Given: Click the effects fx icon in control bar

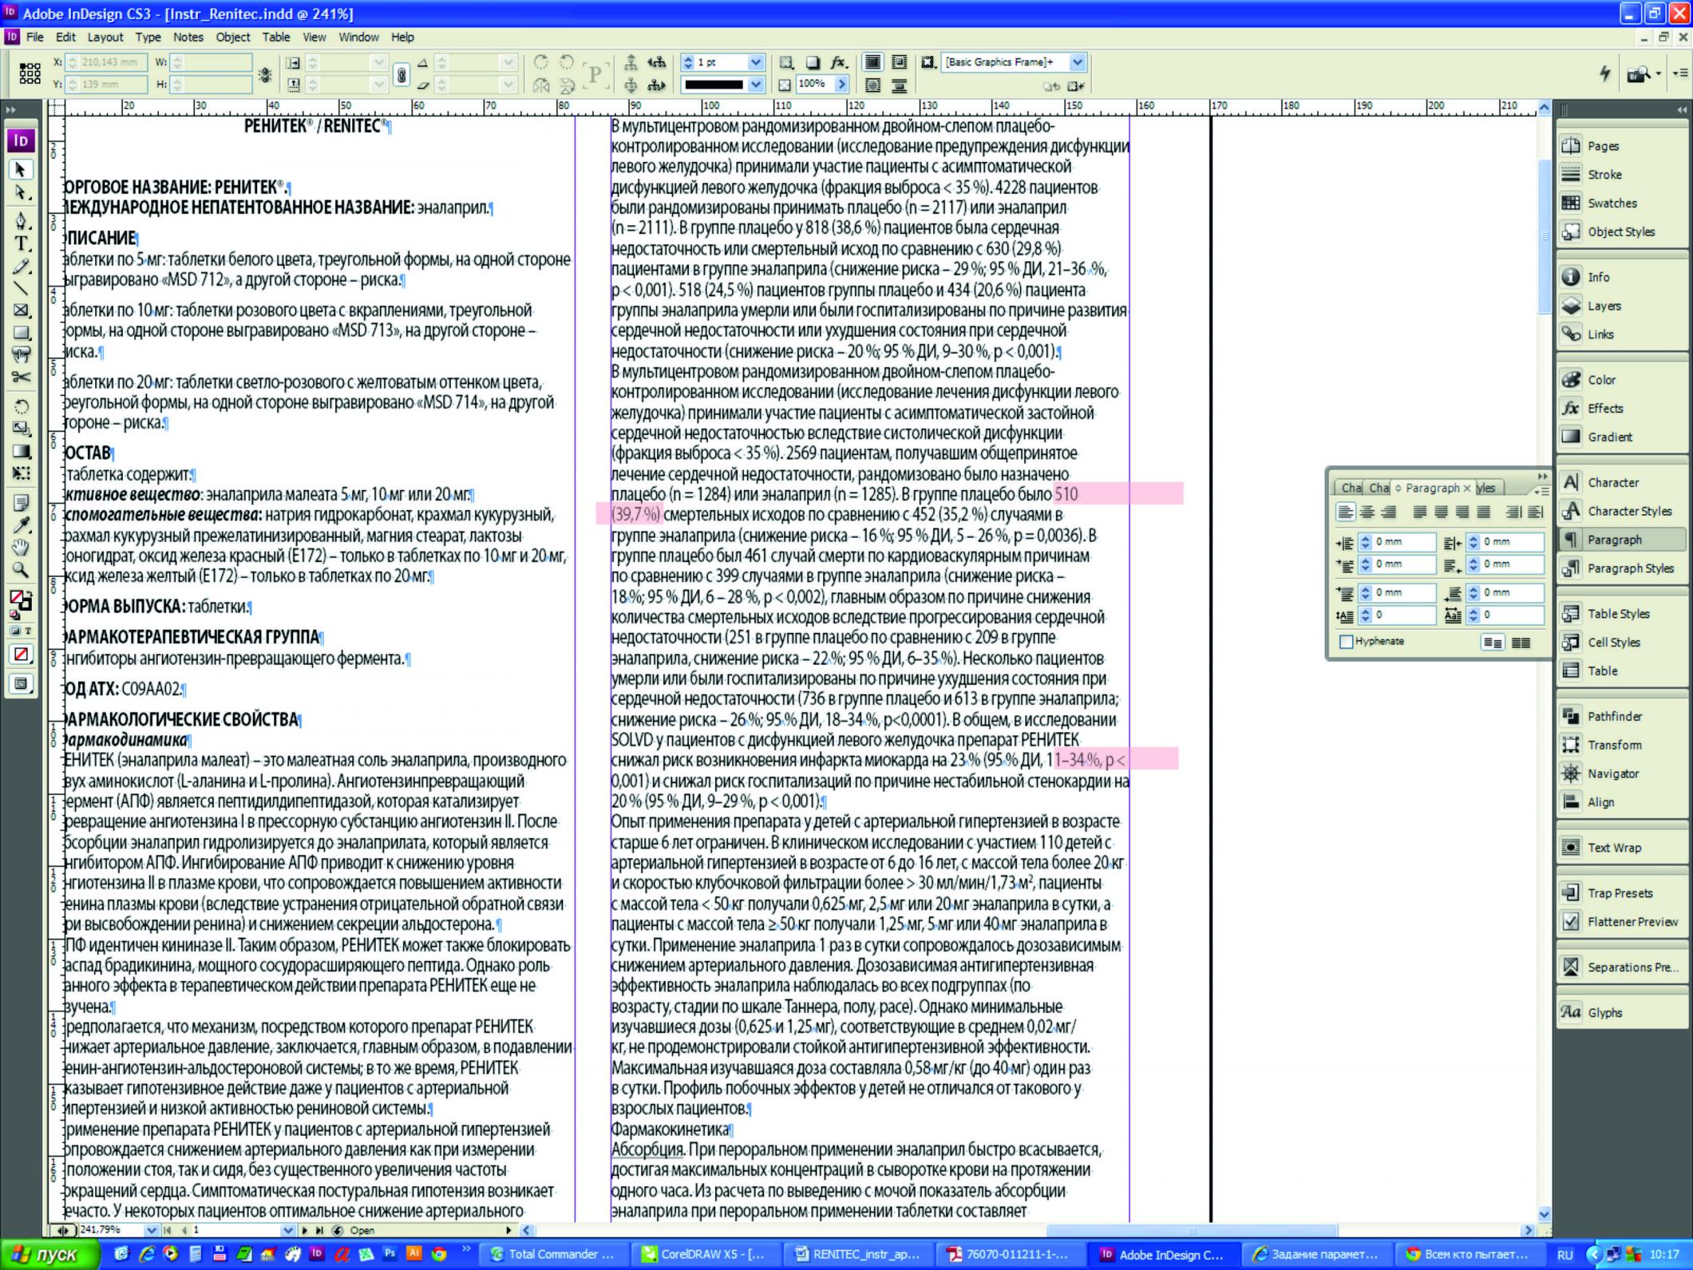Looking at the screenshot, I should click(838, 62).
